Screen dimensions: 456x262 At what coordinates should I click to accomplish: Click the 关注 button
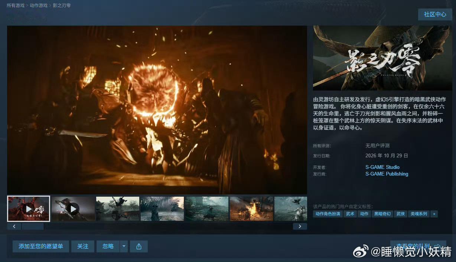click(x=83, y=246)
